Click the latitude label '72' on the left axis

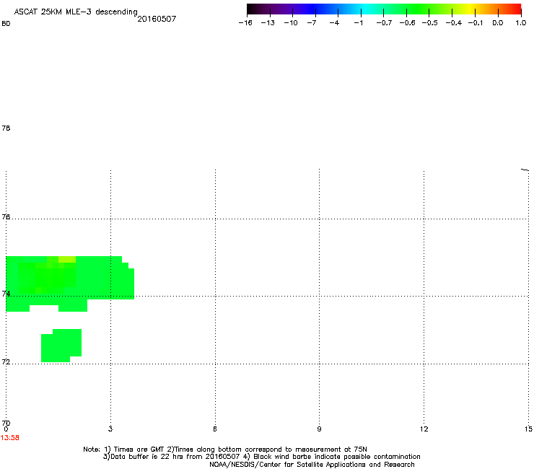pyautogui.click(x=6, y=361)
